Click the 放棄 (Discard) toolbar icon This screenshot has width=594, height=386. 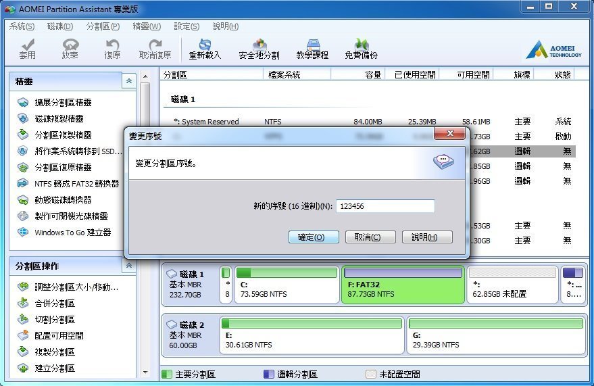pyautogui.click(x=70, y=45)
